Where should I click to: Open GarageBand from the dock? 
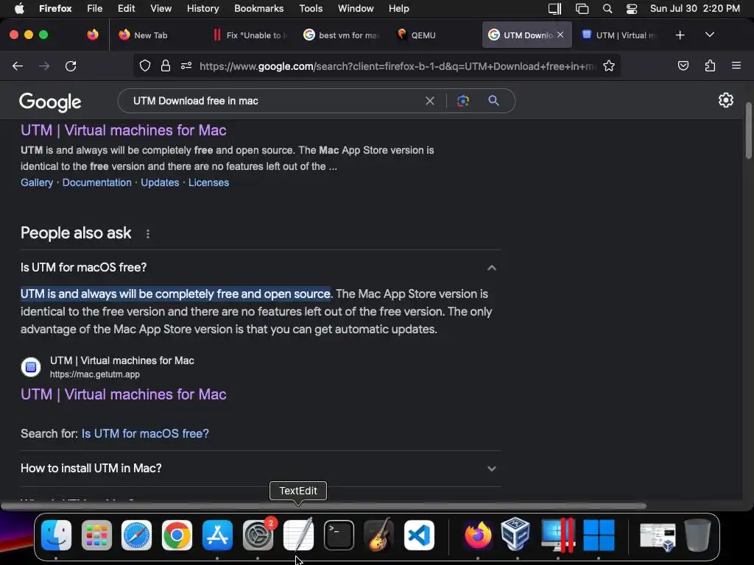tap(379, 534)
